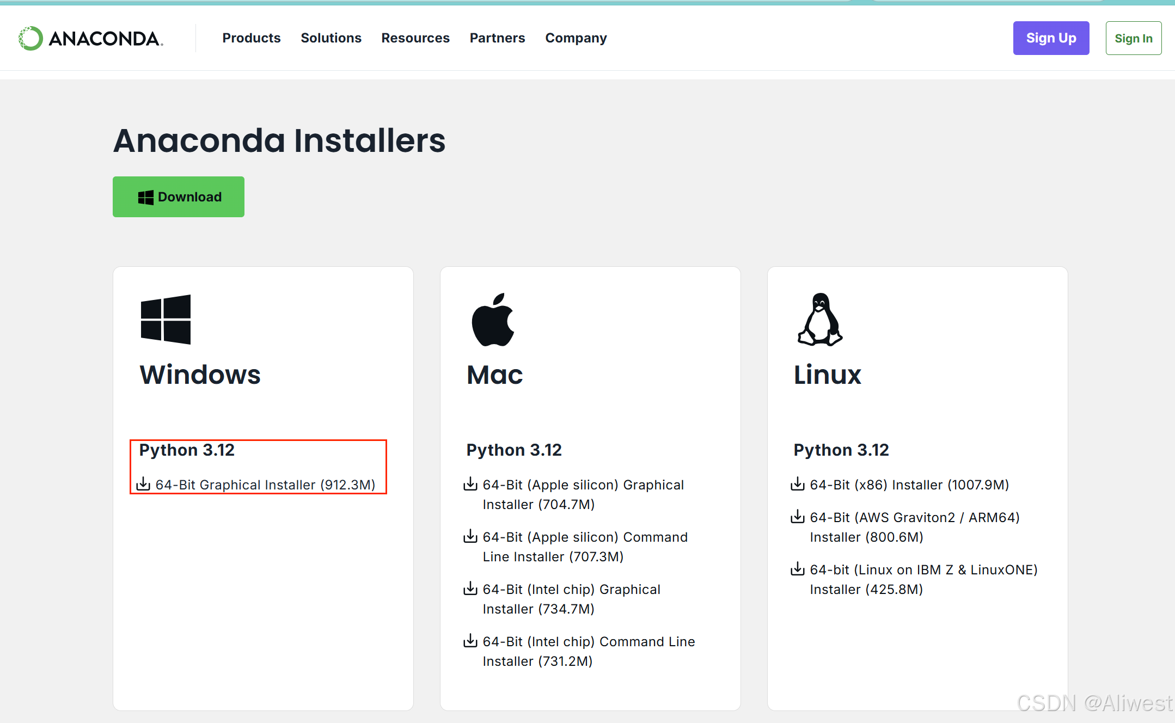Click the Linux penguin icon

[x=819, y=320]
